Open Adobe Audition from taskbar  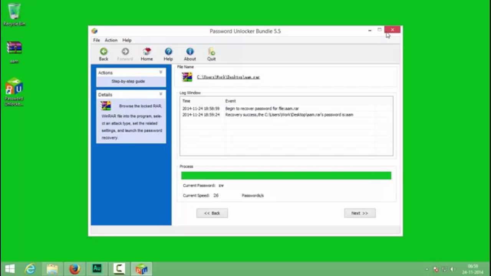coord(97,269)
